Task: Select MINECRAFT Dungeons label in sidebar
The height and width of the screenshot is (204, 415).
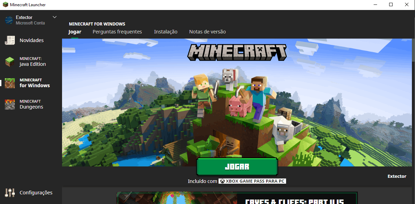Action: (x=31, y=104)
